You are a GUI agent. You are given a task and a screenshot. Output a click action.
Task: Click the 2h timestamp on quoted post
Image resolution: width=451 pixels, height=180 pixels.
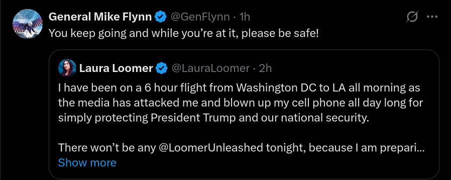click(x=265, y=68)
